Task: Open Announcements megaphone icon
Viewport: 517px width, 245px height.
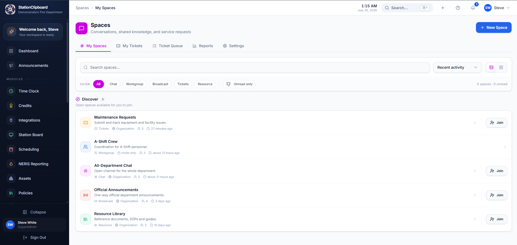Action: point(11,65)
